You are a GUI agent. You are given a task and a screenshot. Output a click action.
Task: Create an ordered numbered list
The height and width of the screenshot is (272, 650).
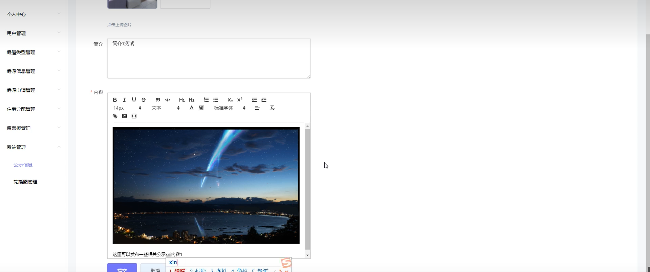(x=206, y=100)
